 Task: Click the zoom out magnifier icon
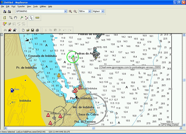[75, 11]
